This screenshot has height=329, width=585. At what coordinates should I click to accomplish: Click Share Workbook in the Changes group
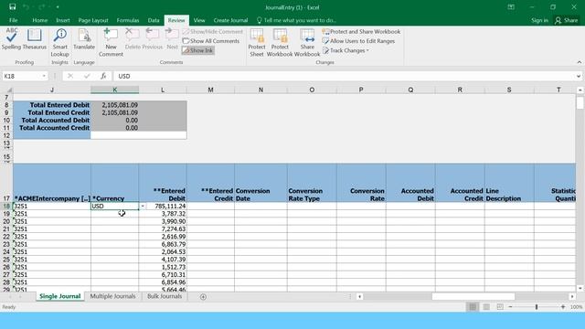[307, 43]
